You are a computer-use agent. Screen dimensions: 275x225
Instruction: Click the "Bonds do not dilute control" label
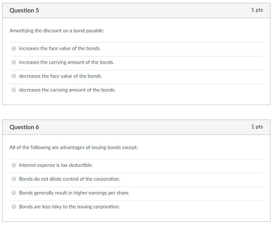click(70, 179)
